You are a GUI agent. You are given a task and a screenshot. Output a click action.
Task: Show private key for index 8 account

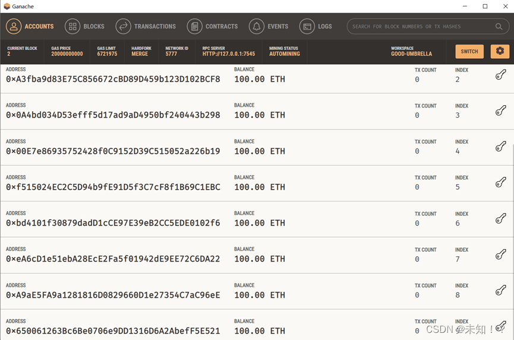[x=500, y=290]
